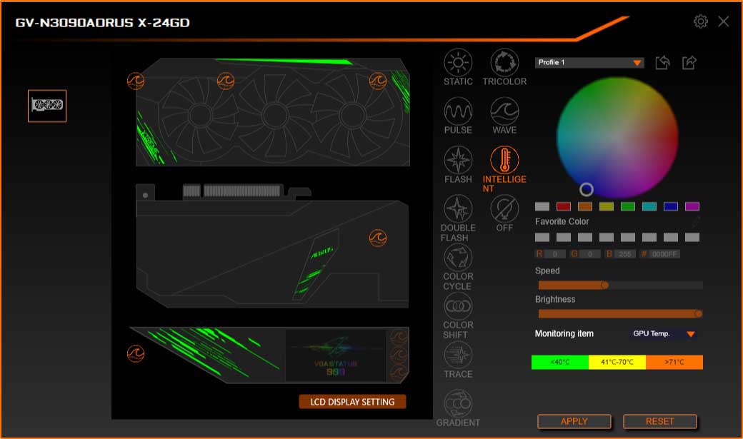
Task: Reset lighting settings with RESET
Action: [659, 421]
